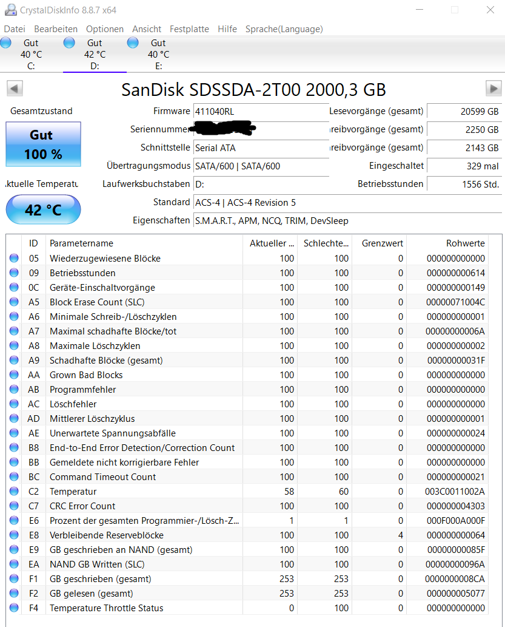
Task: Click the Grenzwert column header
Action: point(379,243)
